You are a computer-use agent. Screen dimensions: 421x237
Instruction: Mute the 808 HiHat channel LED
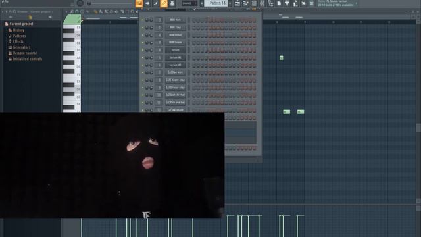click(x=143, y=35)
